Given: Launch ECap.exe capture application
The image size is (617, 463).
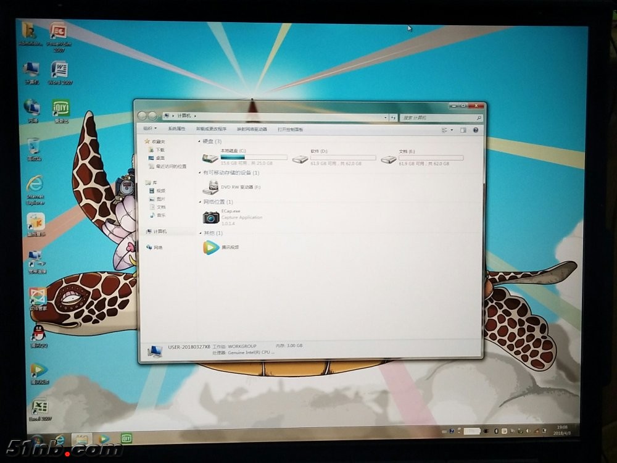Looking at the screenshot, I should point(211,217).
